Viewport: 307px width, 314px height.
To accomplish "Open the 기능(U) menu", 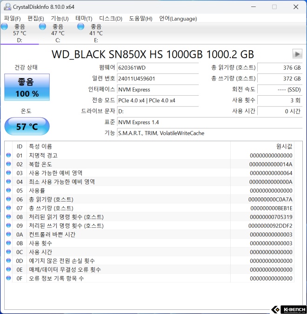I will click(x=60, y=19).
